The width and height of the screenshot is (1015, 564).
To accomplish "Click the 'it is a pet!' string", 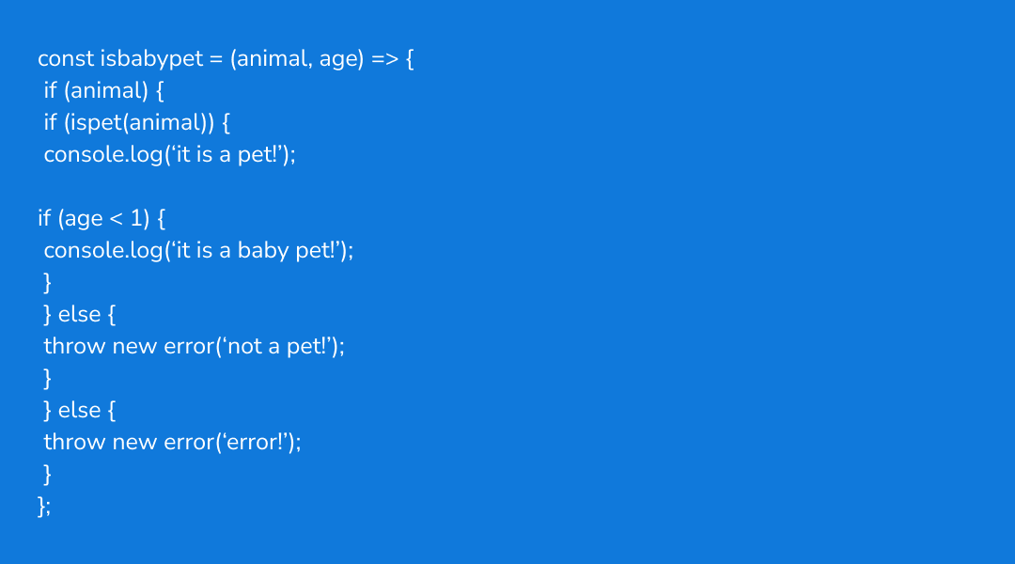I will tap(230, 155).
